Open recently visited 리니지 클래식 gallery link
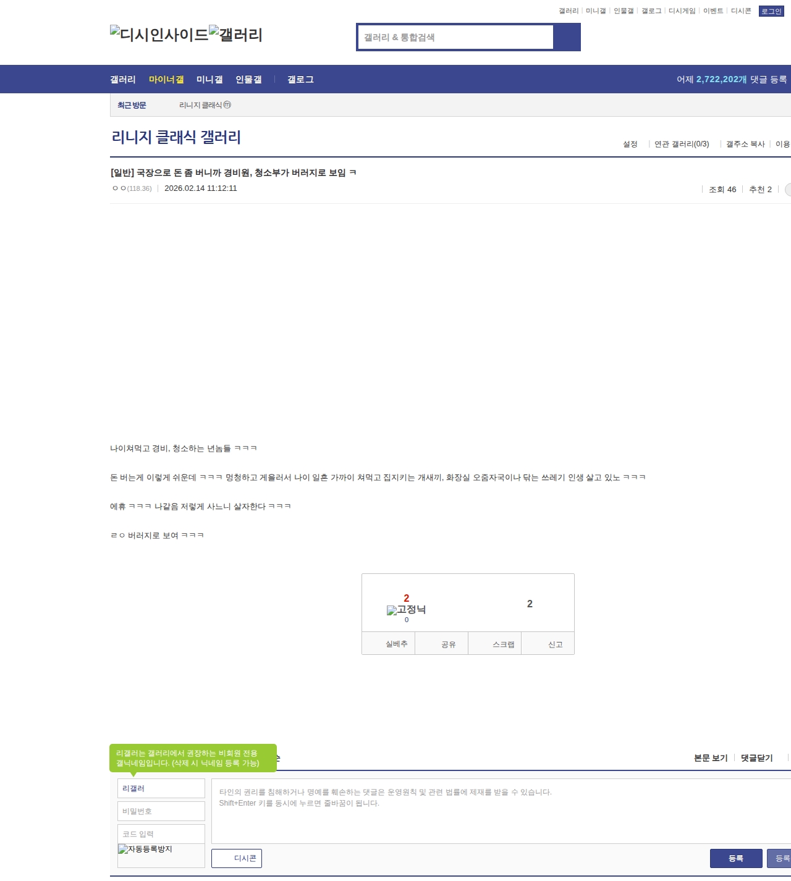Viewport: 791px width, 881px height. [x=205, y=105]
